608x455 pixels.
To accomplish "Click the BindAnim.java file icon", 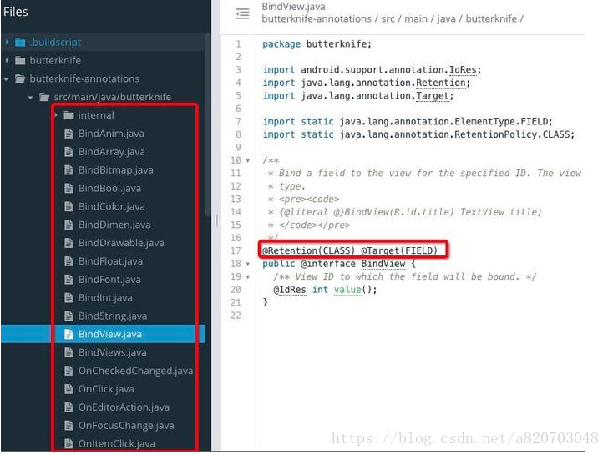I will click(x=68, y=134).
